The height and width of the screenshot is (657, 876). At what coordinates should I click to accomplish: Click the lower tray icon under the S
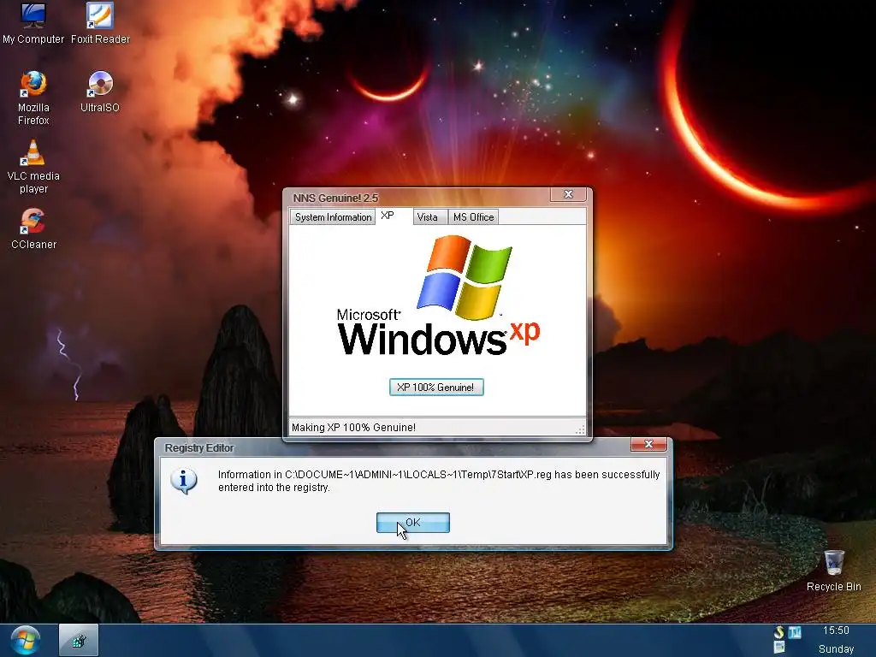coord(779,648)
